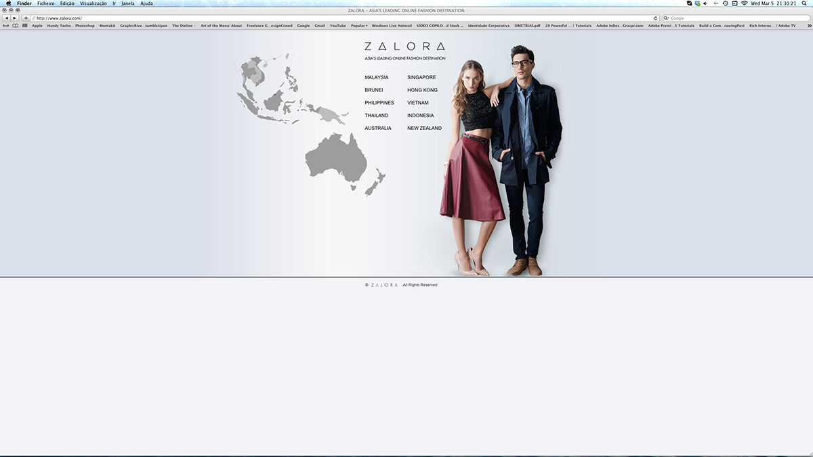Click the first status icon left of Dropbox

[689, 3]
